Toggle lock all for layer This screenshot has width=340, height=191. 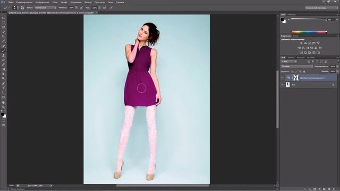click(x=304, y=72)
